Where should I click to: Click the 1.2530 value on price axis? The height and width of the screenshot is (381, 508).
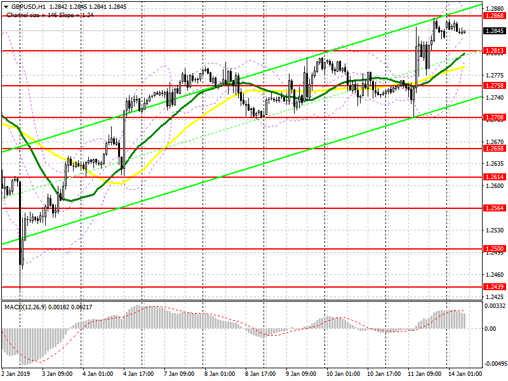click(x=495, y=231)
